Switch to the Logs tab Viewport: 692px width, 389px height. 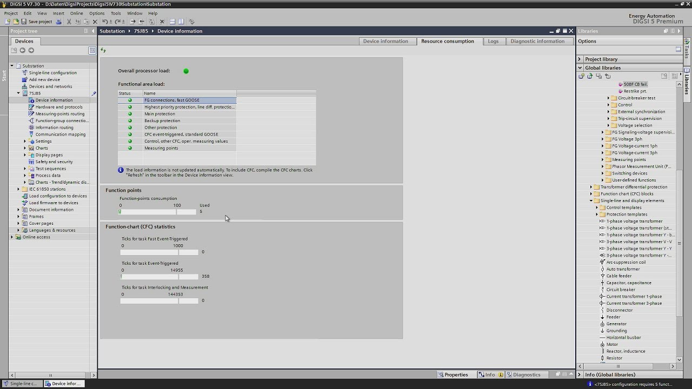[493, 41]
